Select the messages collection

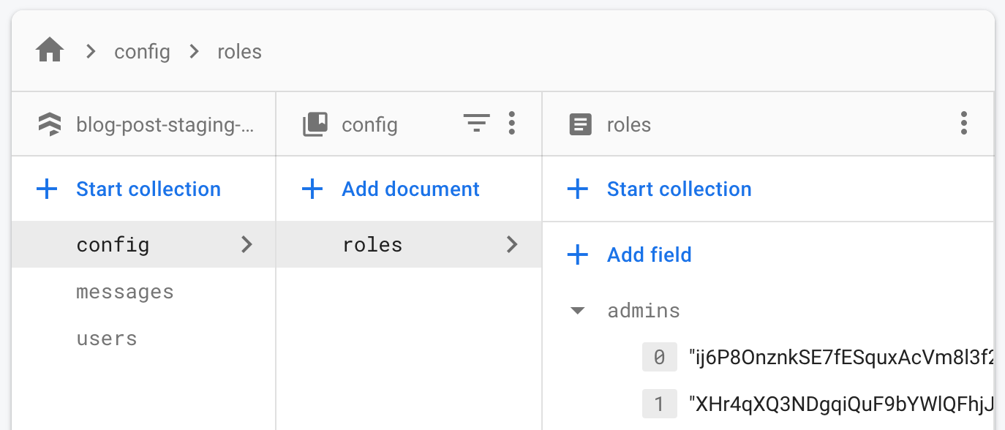click(125, 292)
